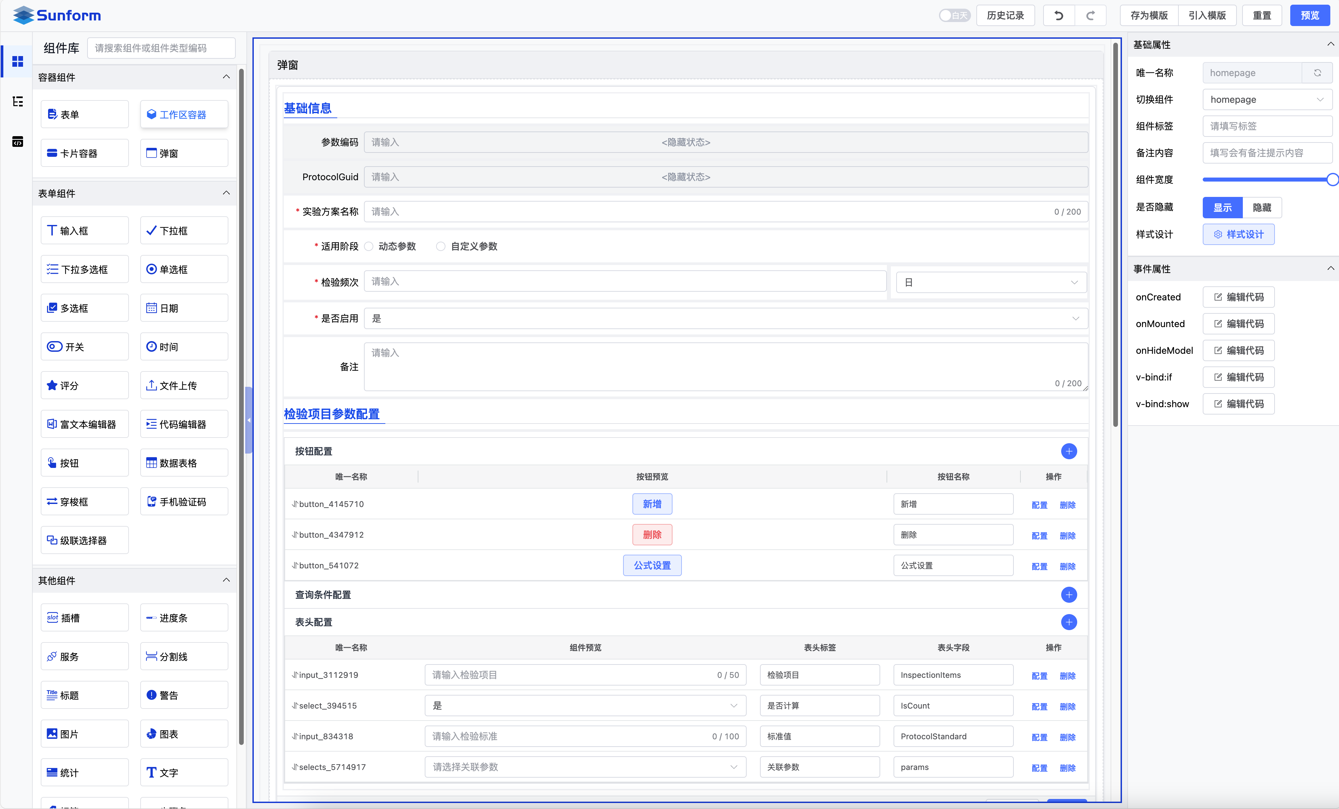The height and width of the screenshot is (809, 1339).
Task: Open the code view sidebar icon
Action: click(17, 142)
